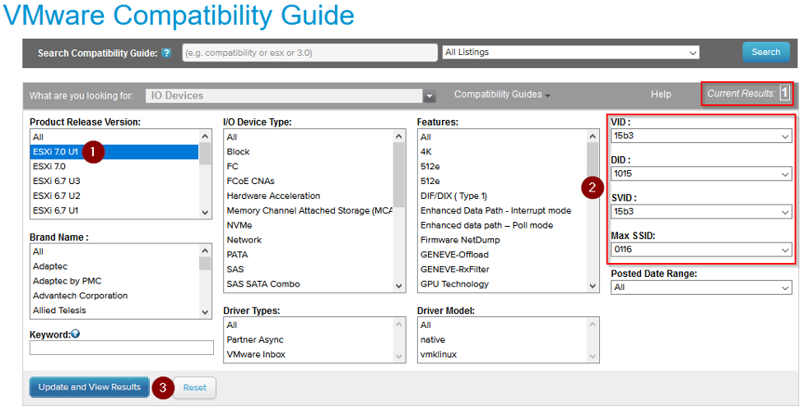Open the Compatibility Guides menu
Screen dimensions: 804x410
(502, 94)
